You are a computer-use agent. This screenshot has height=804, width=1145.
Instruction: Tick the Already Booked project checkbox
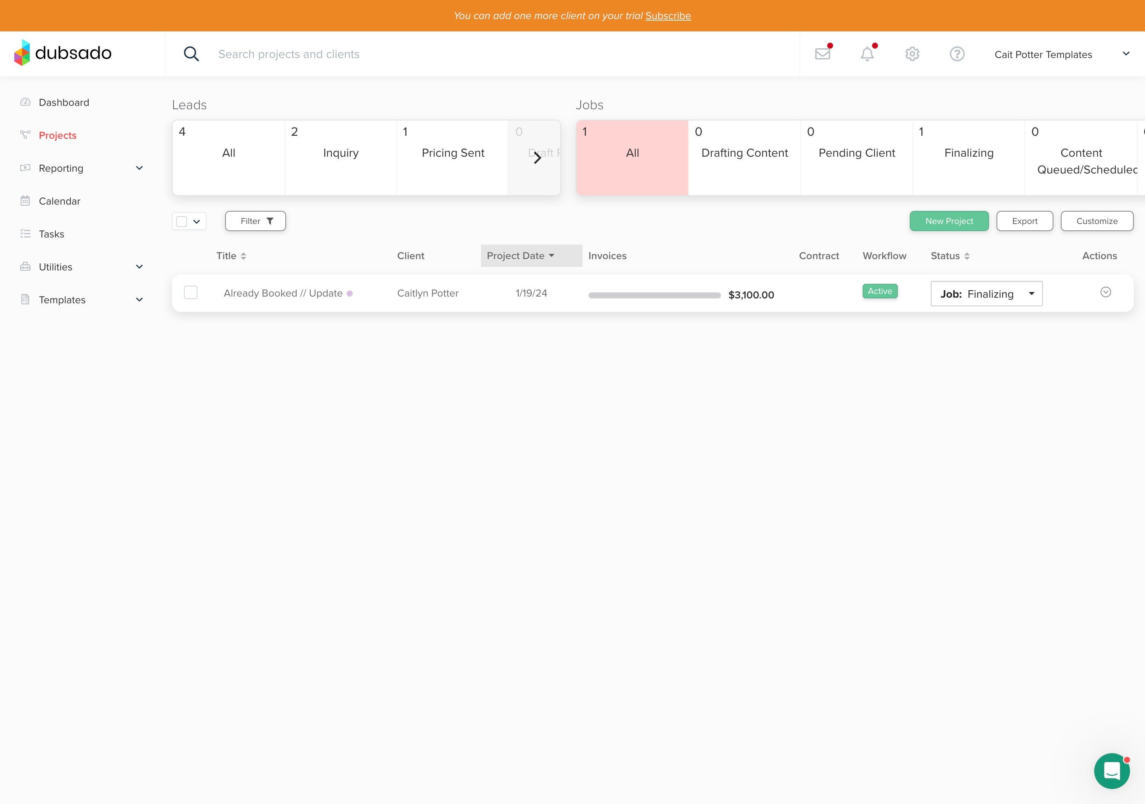click(190, 292)
